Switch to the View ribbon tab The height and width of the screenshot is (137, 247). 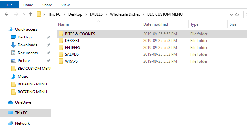(65, 5)
